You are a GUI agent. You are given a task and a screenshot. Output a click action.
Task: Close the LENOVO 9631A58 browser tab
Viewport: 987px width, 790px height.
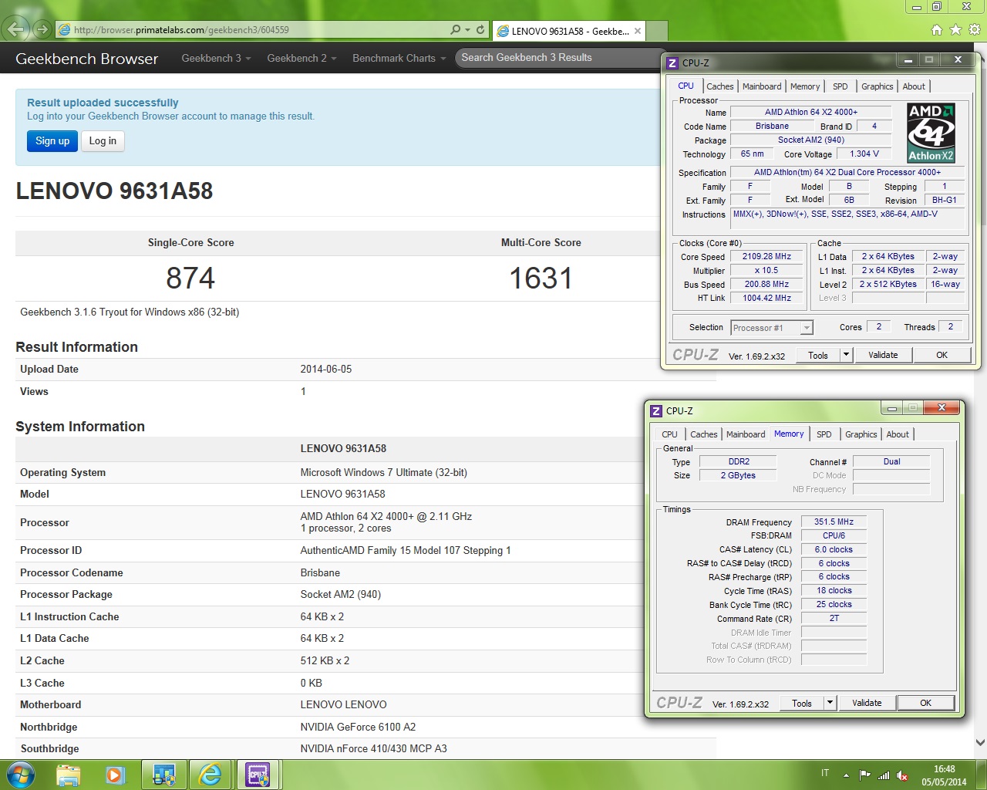tap(638, 32)
